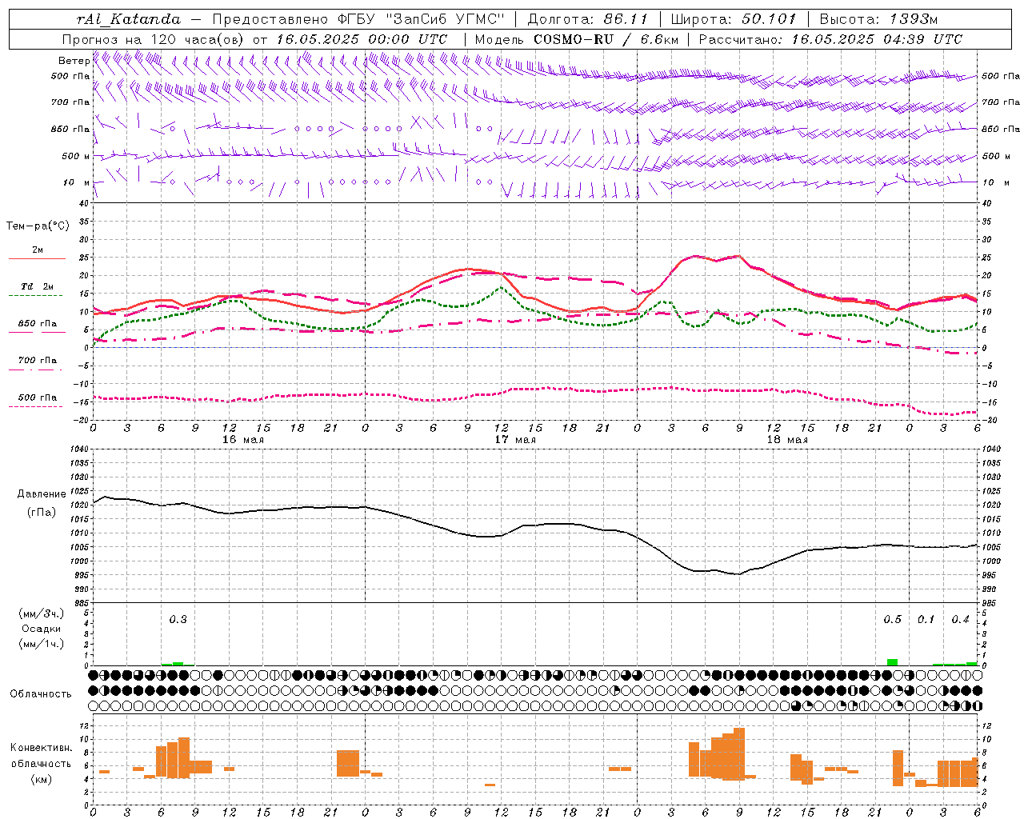Viewport: 1024px width, 819px height.
Task: Click the right-side 10 м wind row label
Action: tap(994, 182)
